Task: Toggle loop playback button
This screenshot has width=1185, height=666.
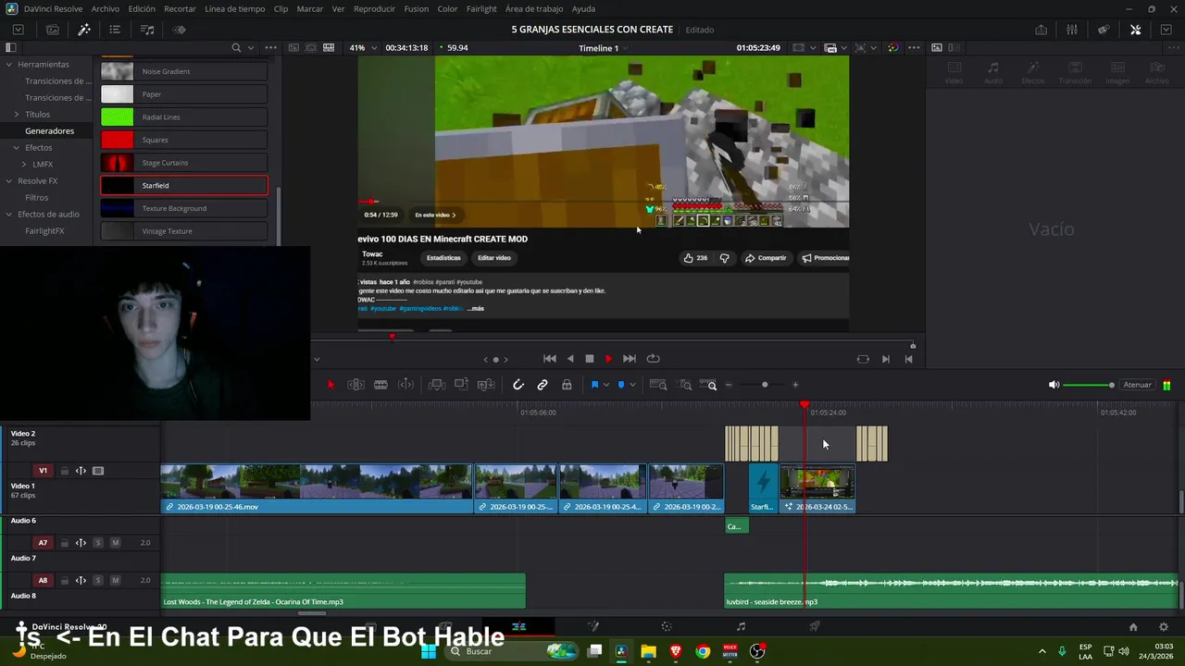Action: click(x=653, y=359)
